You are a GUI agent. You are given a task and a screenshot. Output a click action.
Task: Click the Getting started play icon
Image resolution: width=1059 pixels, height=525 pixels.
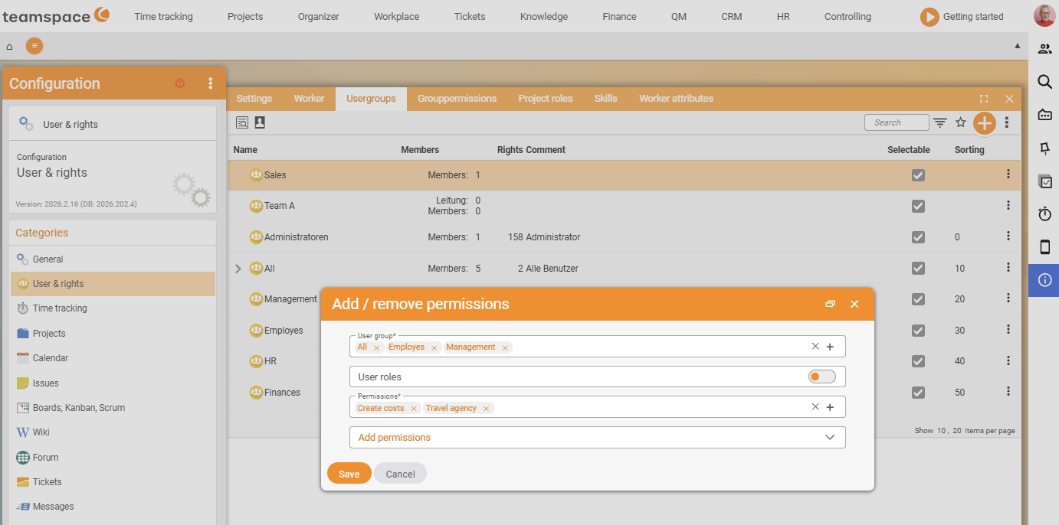point(929,17)
